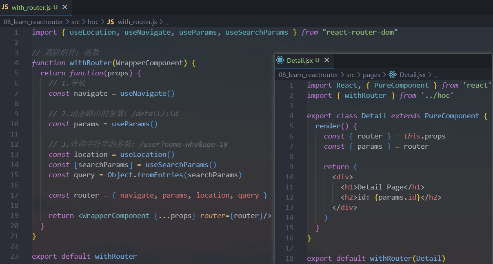Open the pages folder breadcrumb
The width and height of the screenshot is (493, 264).
coord(371,75)
